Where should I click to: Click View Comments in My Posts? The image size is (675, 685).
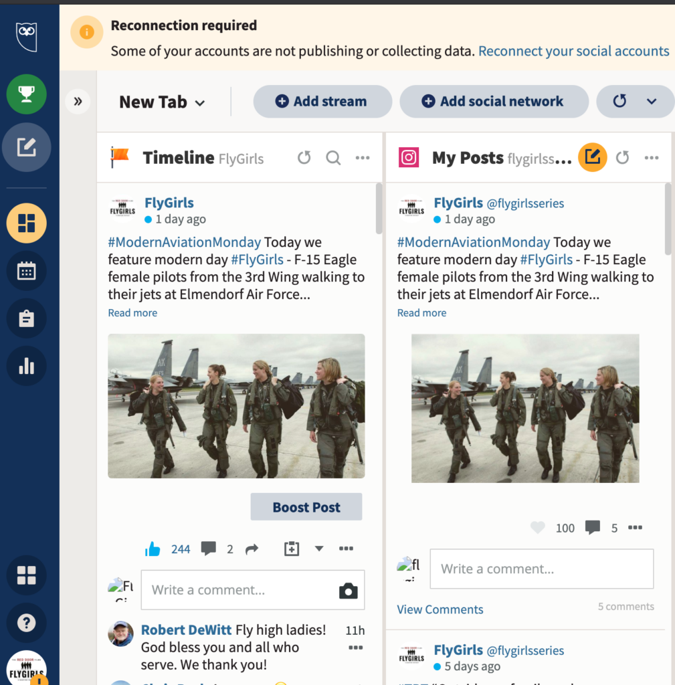click(440, 609)
